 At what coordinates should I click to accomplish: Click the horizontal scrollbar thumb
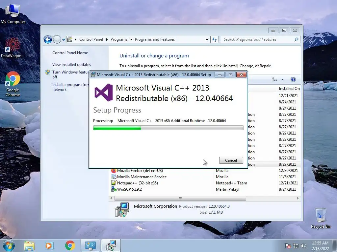tap(180, 199)
